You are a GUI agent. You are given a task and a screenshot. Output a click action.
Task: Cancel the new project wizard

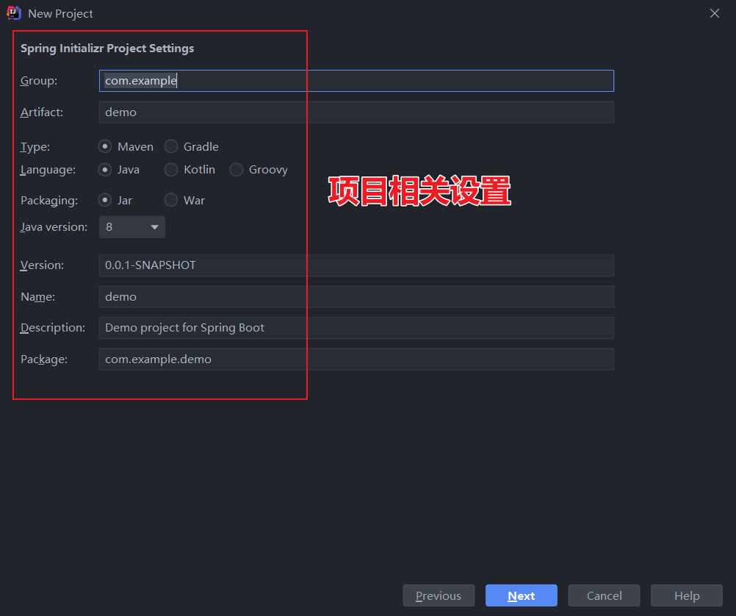coord(604,596)
